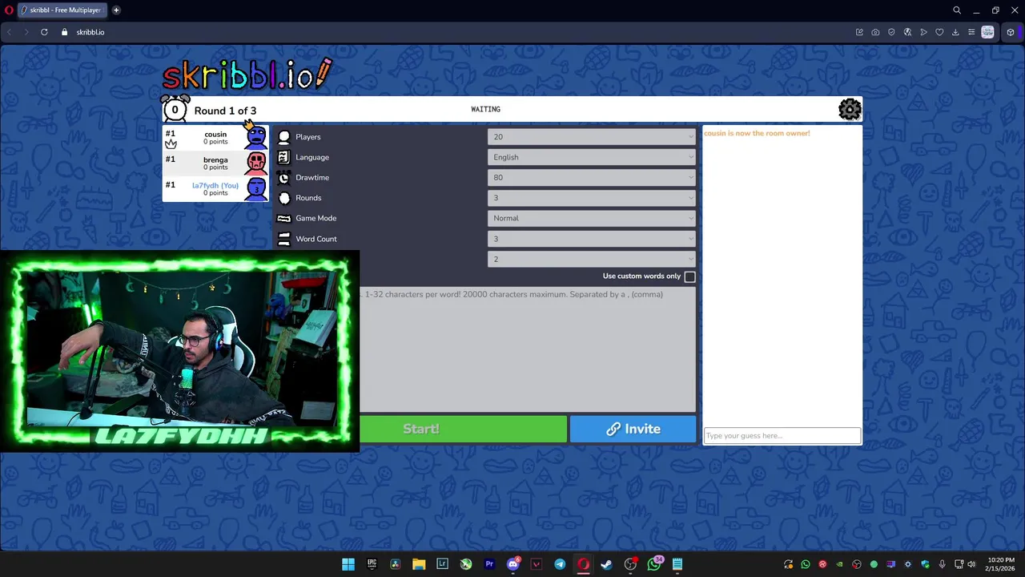Open Windows Start menu
Viewport: 1025px width, 577px height.
tap(348, 564)
